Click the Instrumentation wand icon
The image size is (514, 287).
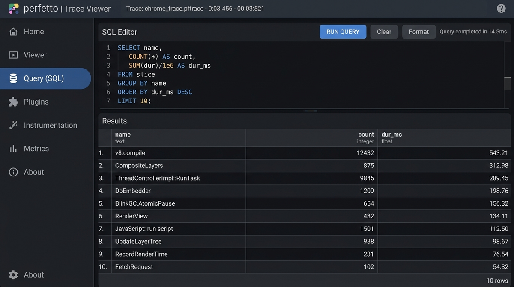[x=13, y=125]
